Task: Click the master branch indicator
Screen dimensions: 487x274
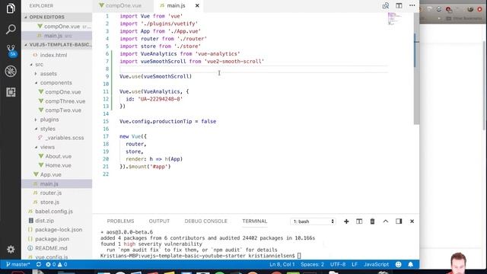Action: [x=18, y=264]
